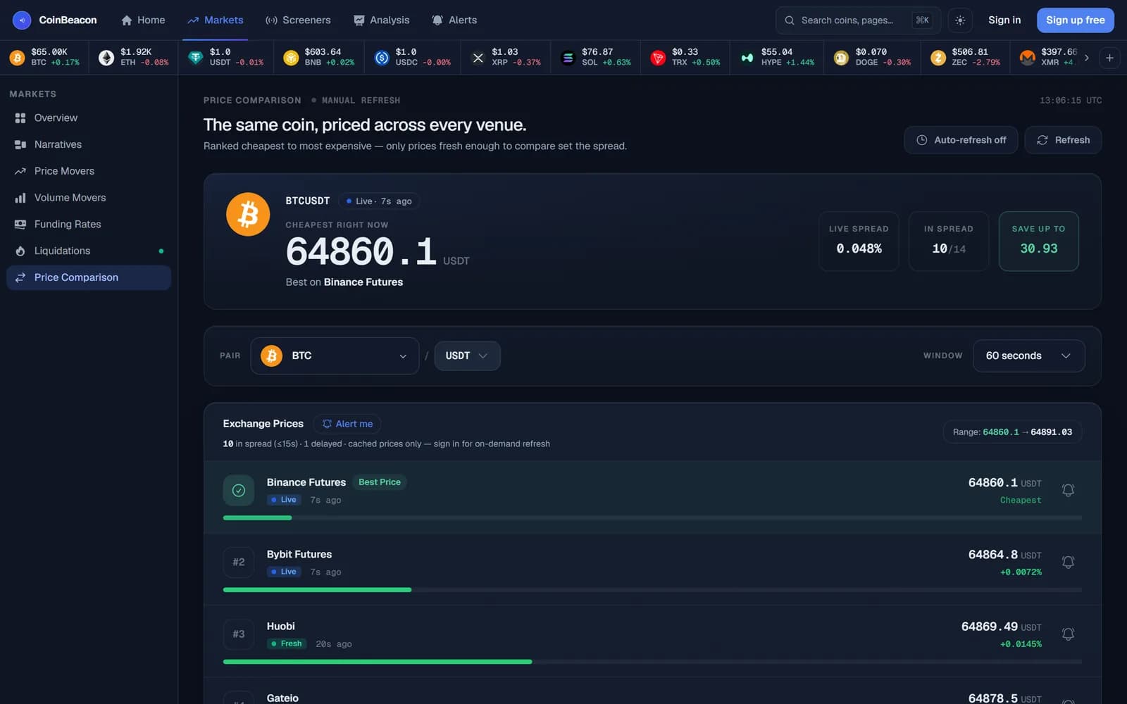This screenshot has width=1127, height=704.
Task: Open the Analysis nav item
Action: pyautogui.click(x=381, y=20)
